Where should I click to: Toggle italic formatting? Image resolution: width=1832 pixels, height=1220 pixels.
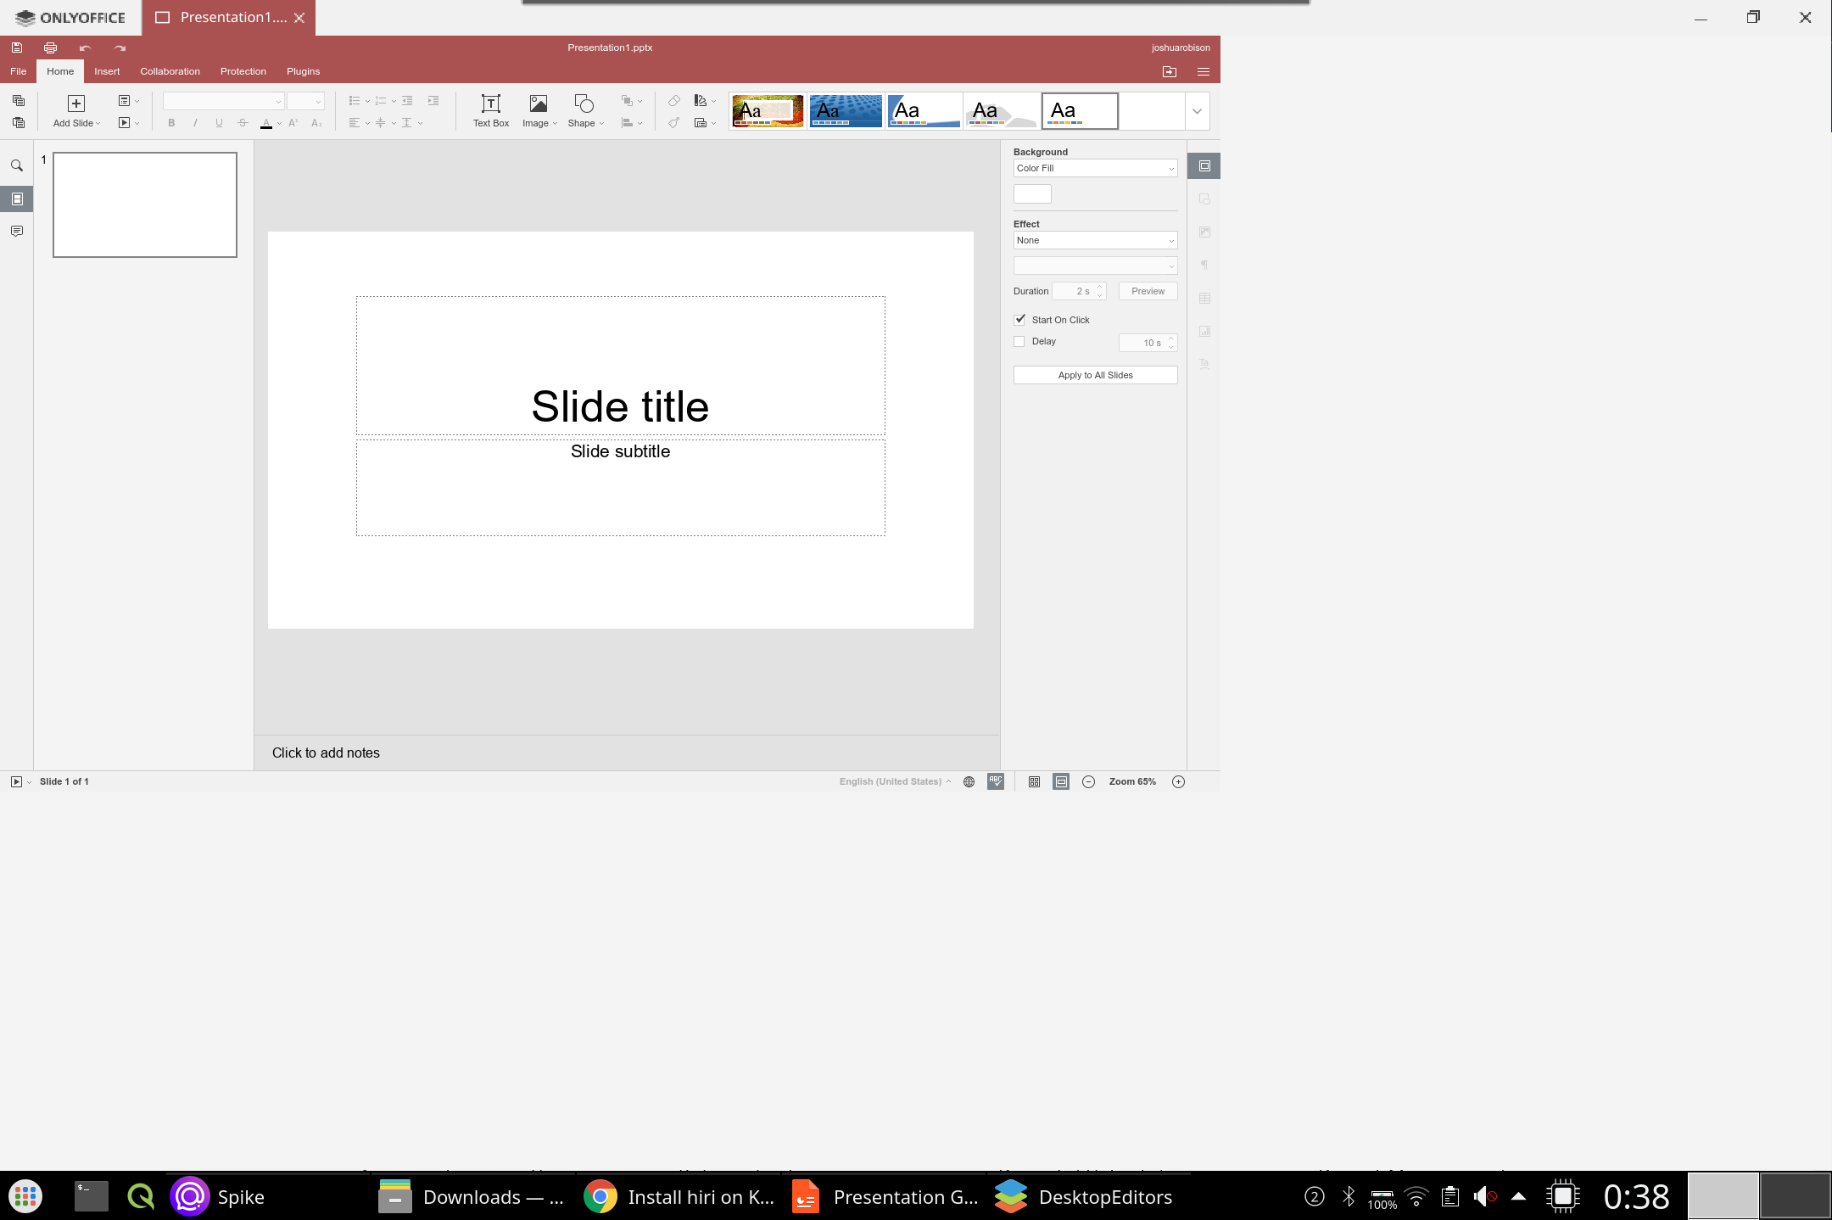[x=195, y=123]
